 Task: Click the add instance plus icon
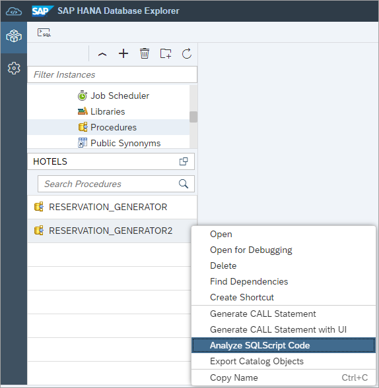click(123, 53)
